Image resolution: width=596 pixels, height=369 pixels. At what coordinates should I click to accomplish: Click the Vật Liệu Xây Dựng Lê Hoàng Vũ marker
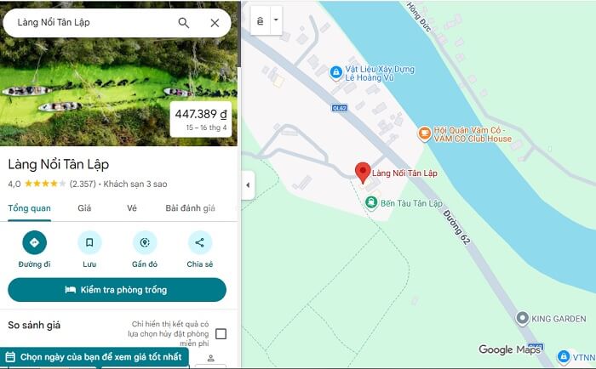pos(335,72)
